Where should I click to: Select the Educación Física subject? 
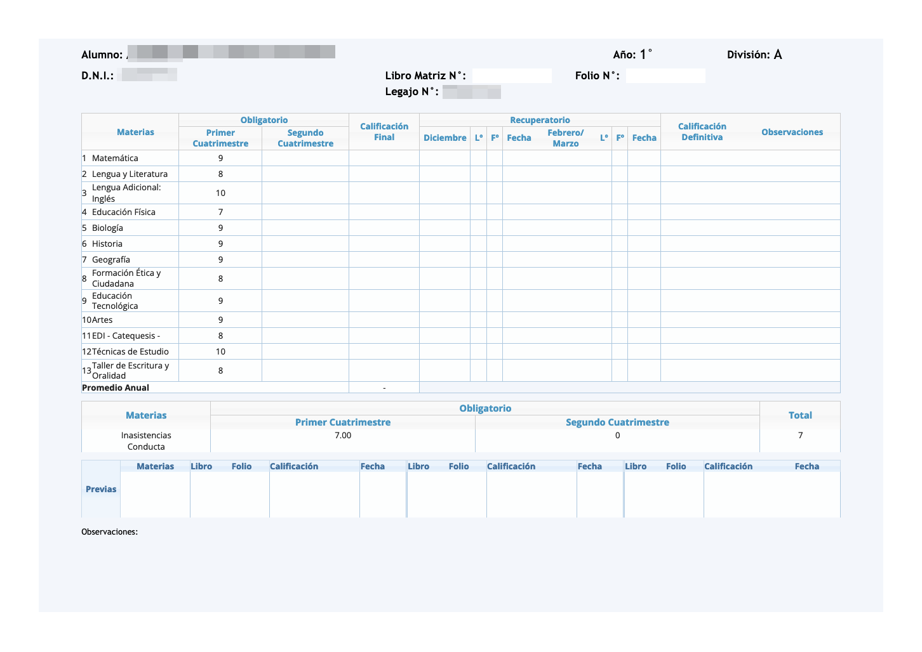click(x=124, y=212)
